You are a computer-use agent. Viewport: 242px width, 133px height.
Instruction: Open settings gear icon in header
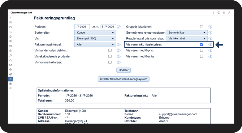224,13
